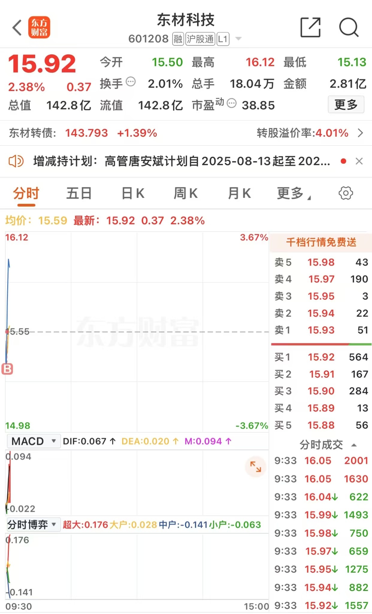Select 卖4 order row at 15.97

(321, 279)
